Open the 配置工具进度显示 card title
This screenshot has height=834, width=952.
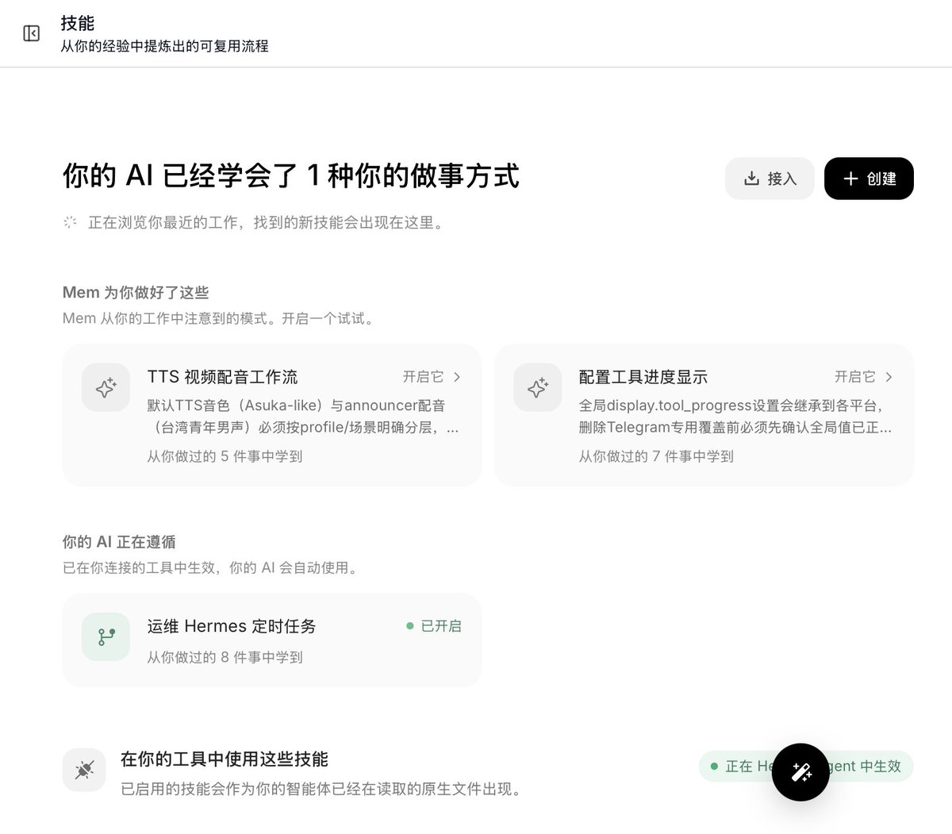643,377
